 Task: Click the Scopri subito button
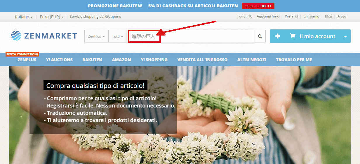click(258, 6)
